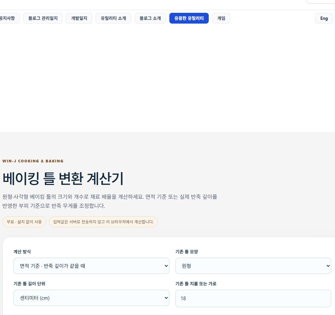Click the highlighted 유용한 유틸리티 tab
The height and width of the screenshot is (315, 335).
click(189, 18)
